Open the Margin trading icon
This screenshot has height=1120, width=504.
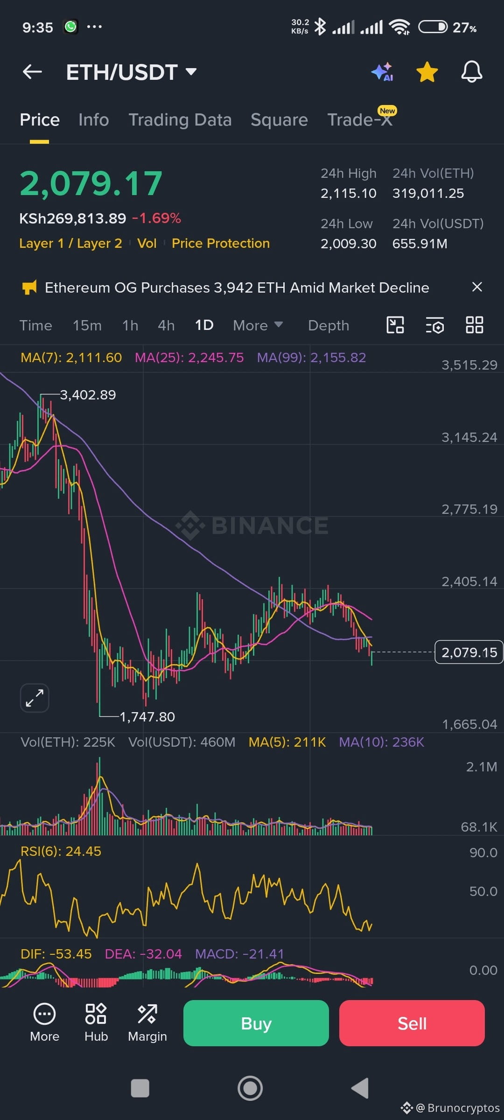(147, 1023)
